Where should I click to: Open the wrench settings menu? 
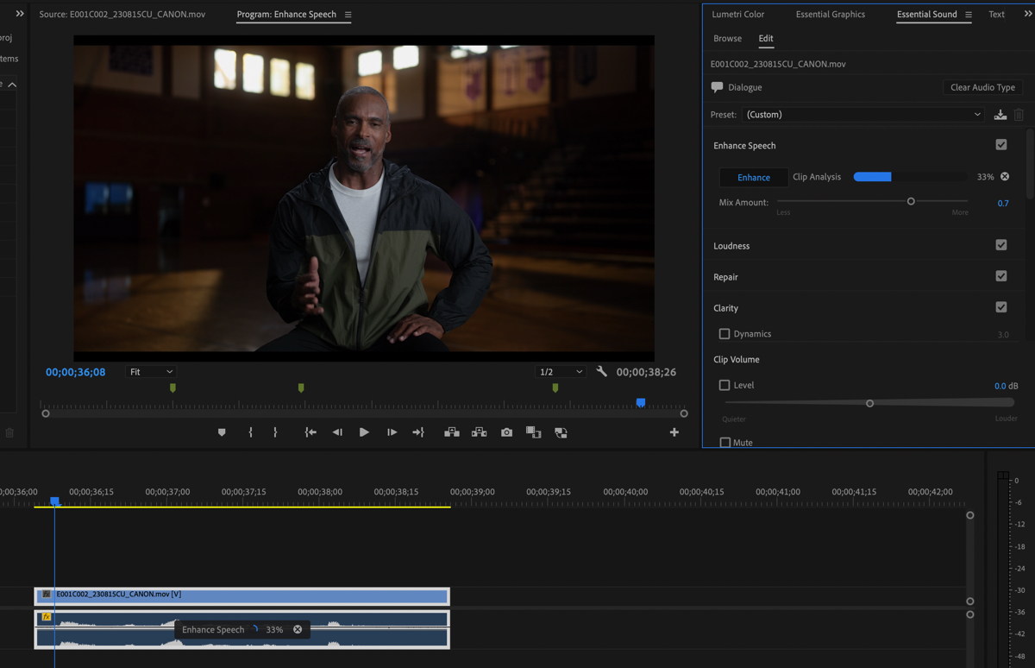[x=601, y=372]
